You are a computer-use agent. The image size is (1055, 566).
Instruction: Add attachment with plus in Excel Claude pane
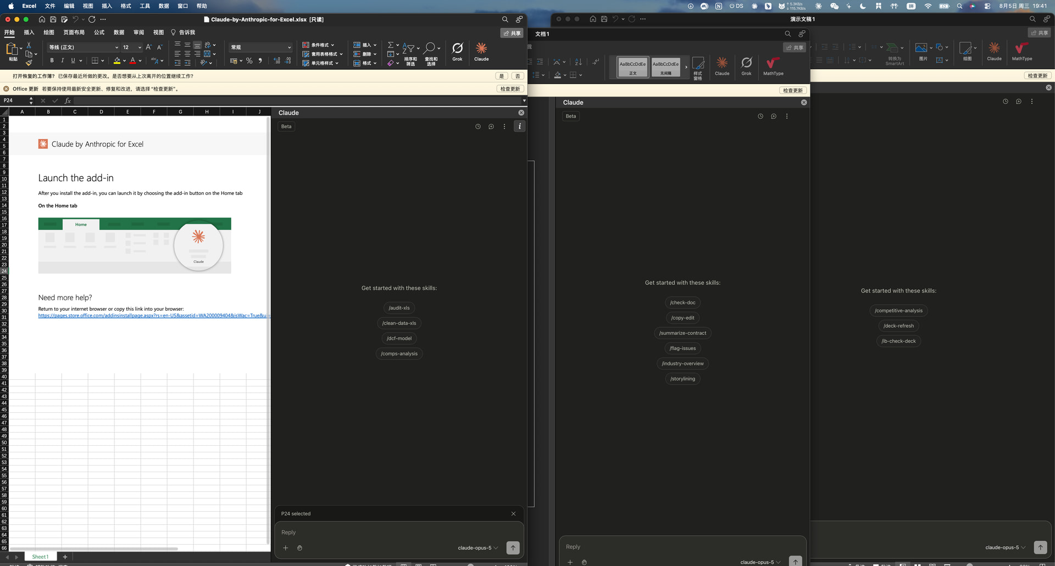click(x=286, y=548)
